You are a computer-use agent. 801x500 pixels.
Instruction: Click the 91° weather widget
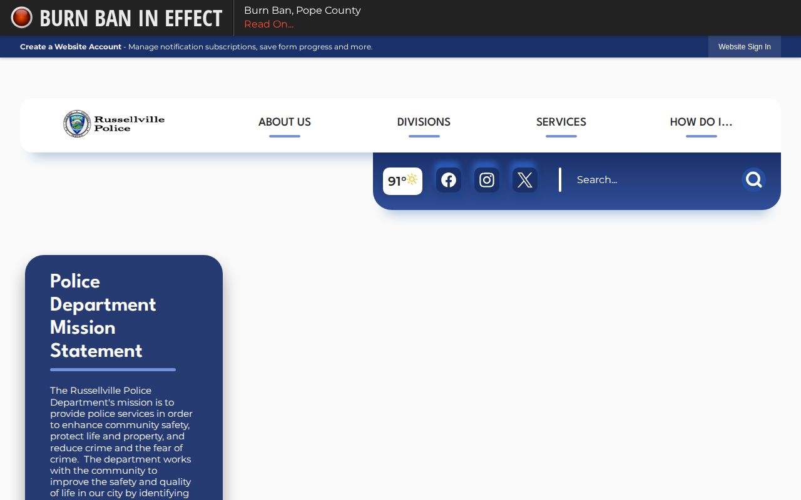click(x=402, y=181)
